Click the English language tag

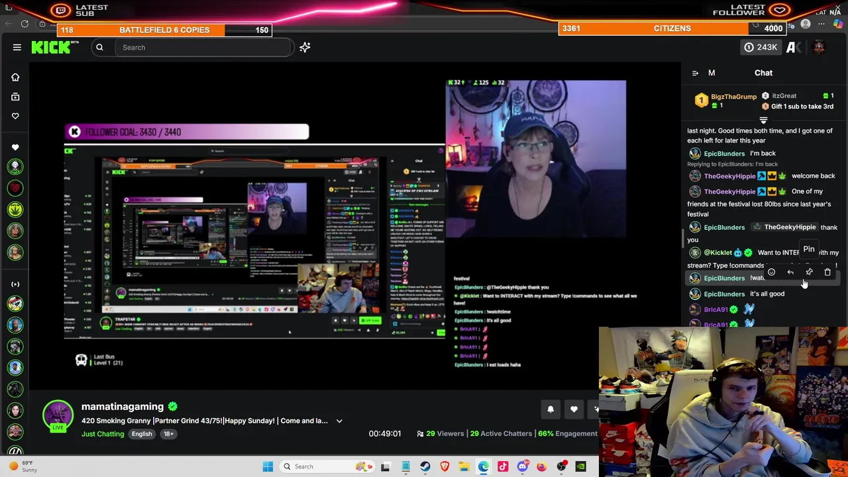click(x=142, y=434)
